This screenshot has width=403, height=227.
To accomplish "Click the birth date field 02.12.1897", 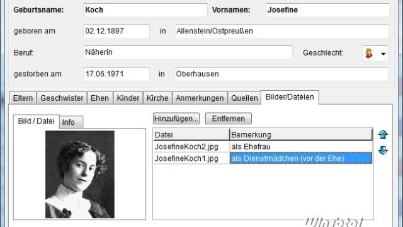I will pyautogui.click(x=116, y=31).
